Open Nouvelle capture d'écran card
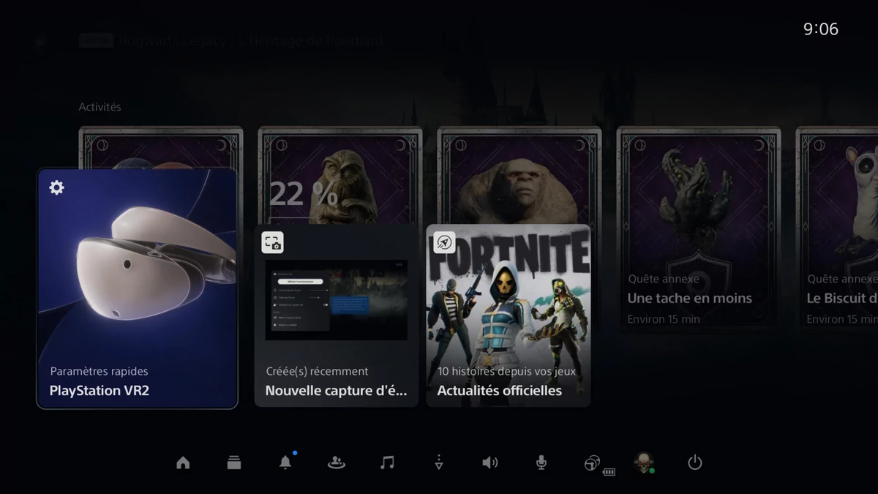This screenshot has width=878, height=494. tap(337, 315)
